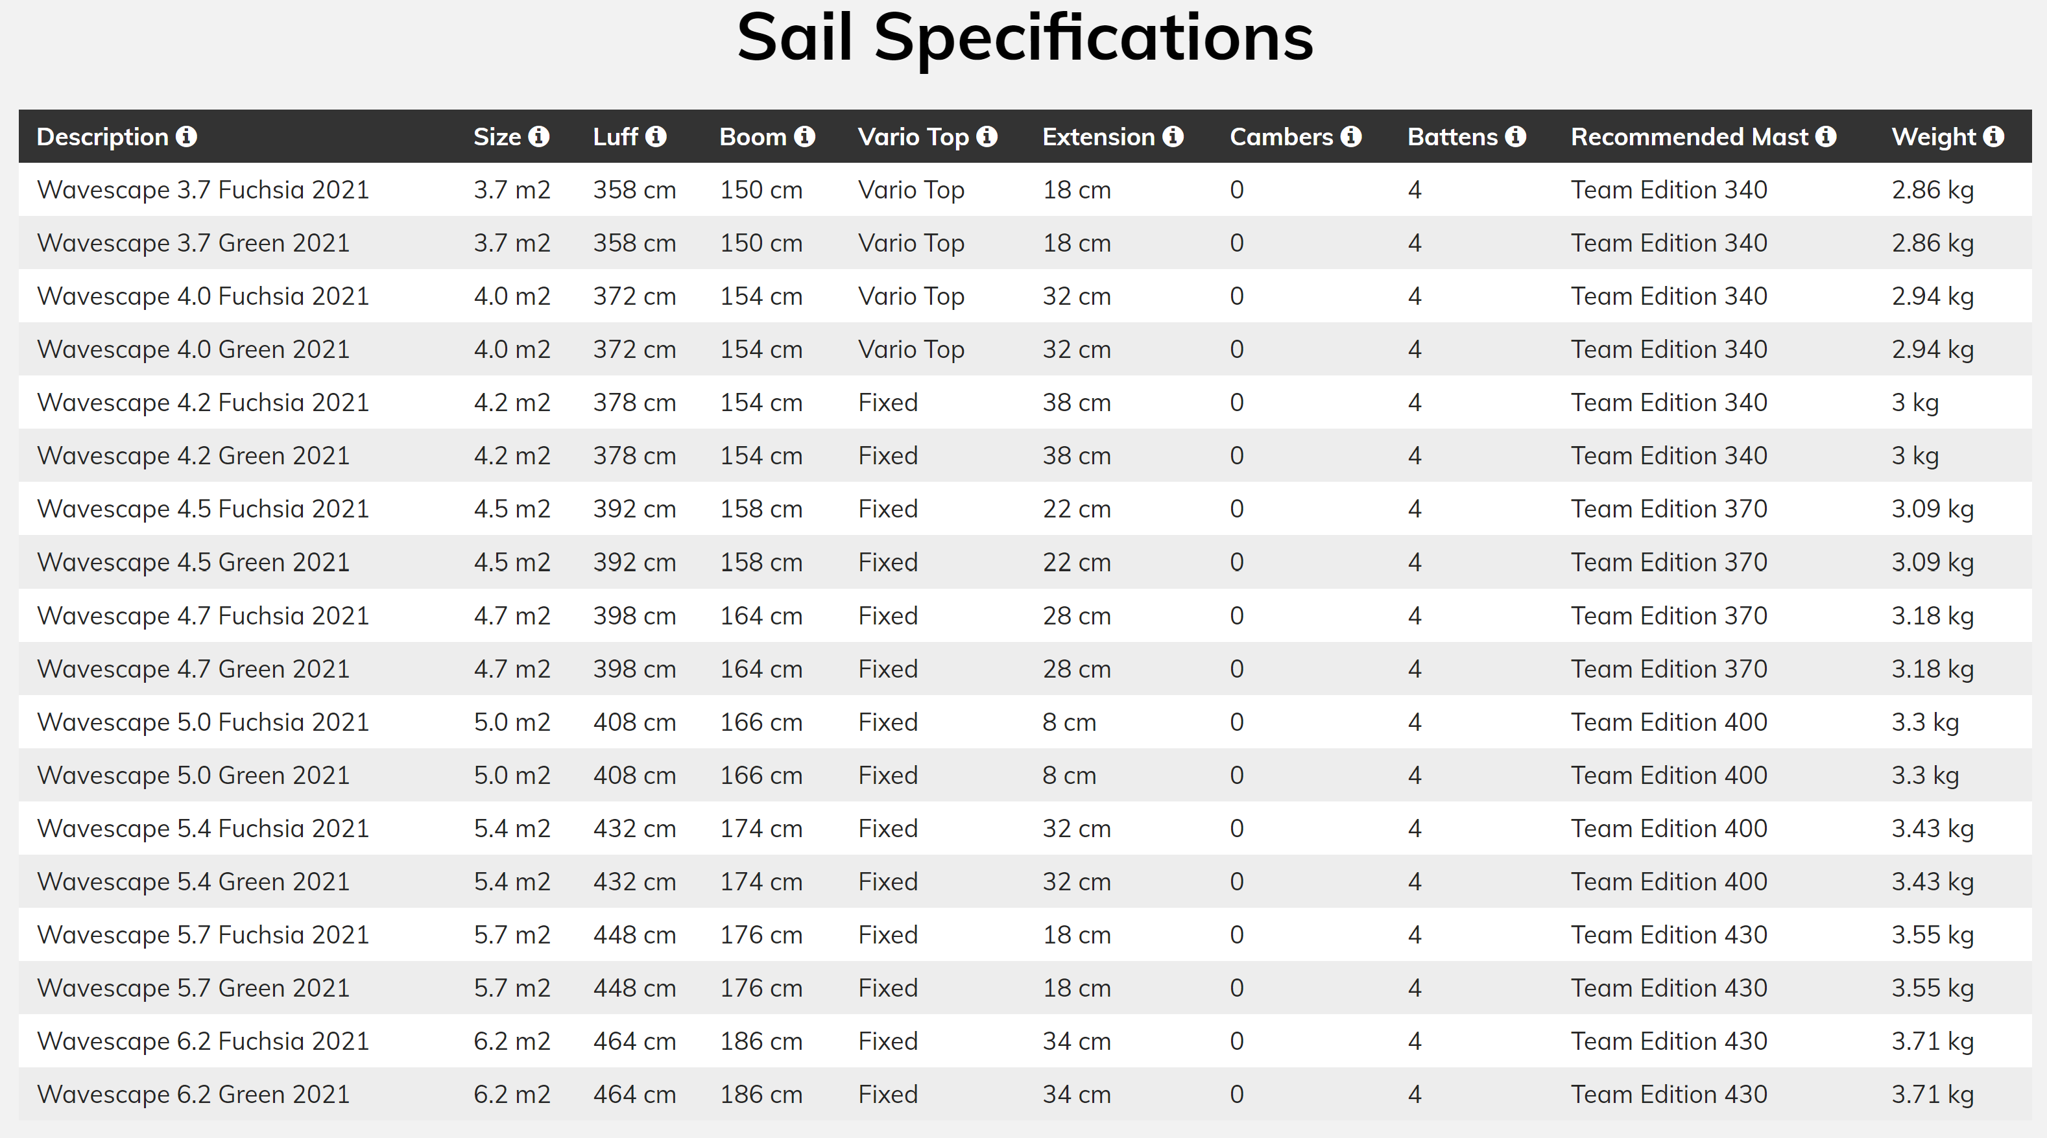2047x1138 pixels.
Task: Click the info icon beside Description header
Action: point(187,137)
